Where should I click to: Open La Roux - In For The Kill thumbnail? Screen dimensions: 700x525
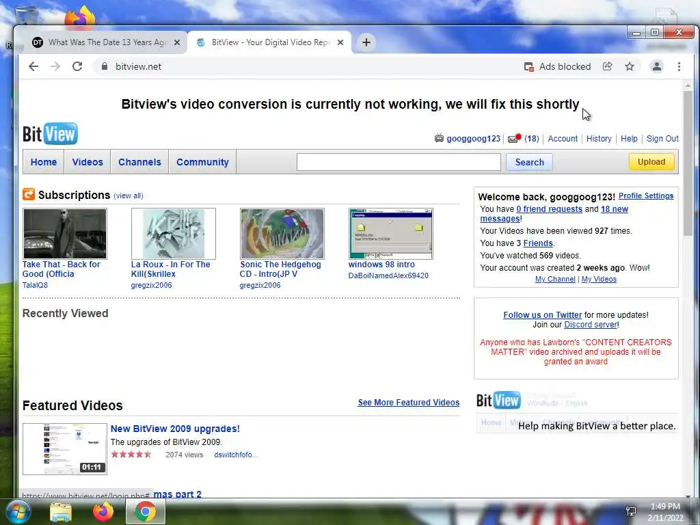point(173,234)
